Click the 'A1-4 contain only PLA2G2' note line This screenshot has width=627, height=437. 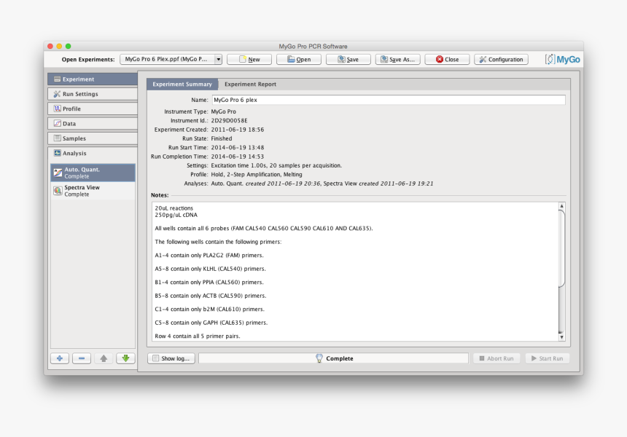(209, 255)
